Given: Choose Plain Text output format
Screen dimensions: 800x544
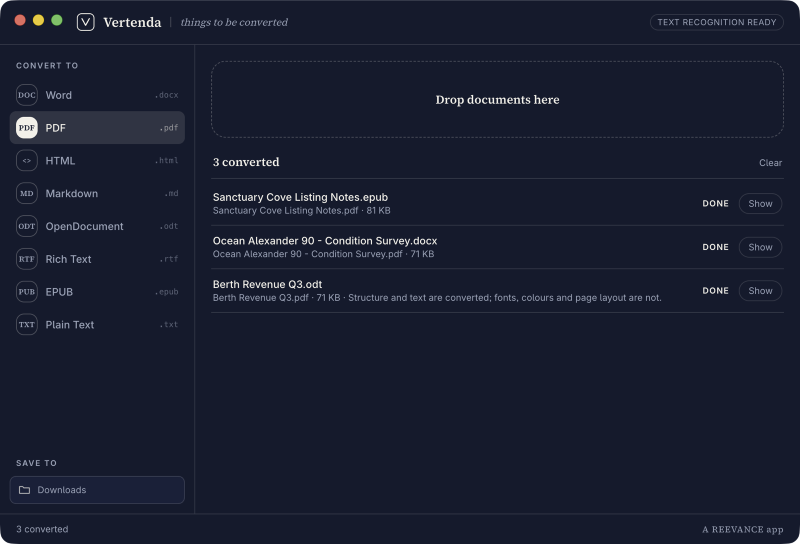Looking at the screenshot, I should pyautogui.click(x=97, y=324).
